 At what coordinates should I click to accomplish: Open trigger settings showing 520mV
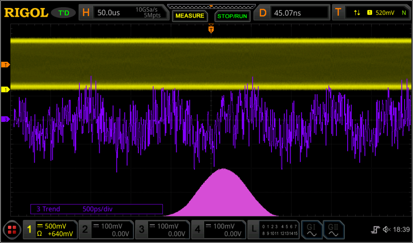point(372,13)
